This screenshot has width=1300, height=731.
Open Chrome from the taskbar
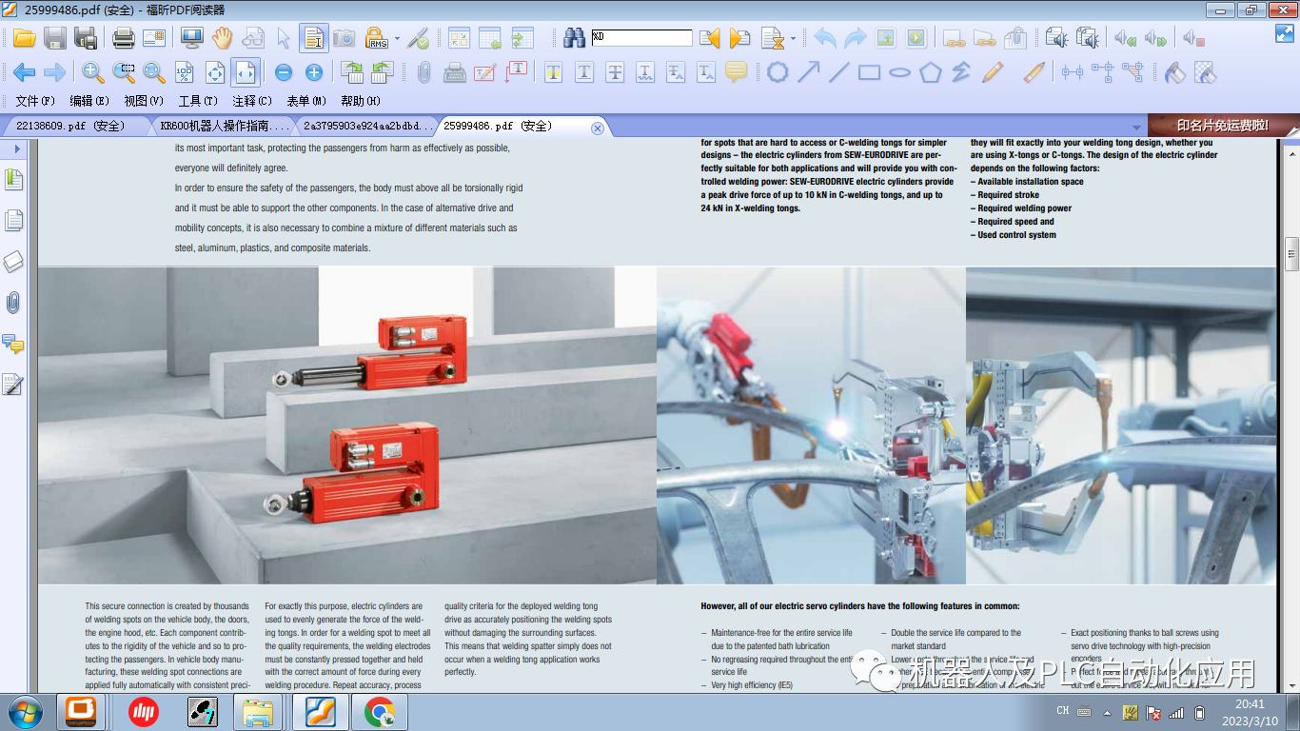point(380,712)
